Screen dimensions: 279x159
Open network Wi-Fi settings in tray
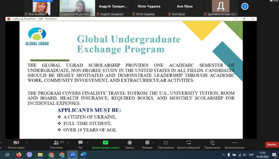(240, 155)
